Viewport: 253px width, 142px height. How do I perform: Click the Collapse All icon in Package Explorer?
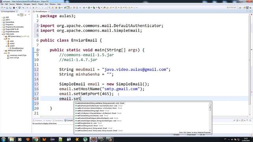click(x=18, y=15)
